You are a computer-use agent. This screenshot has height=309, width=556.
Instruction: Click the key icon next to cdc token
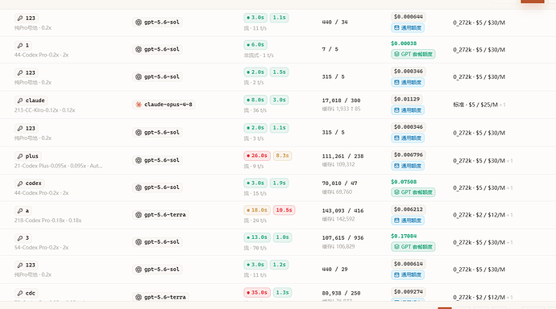20,293
